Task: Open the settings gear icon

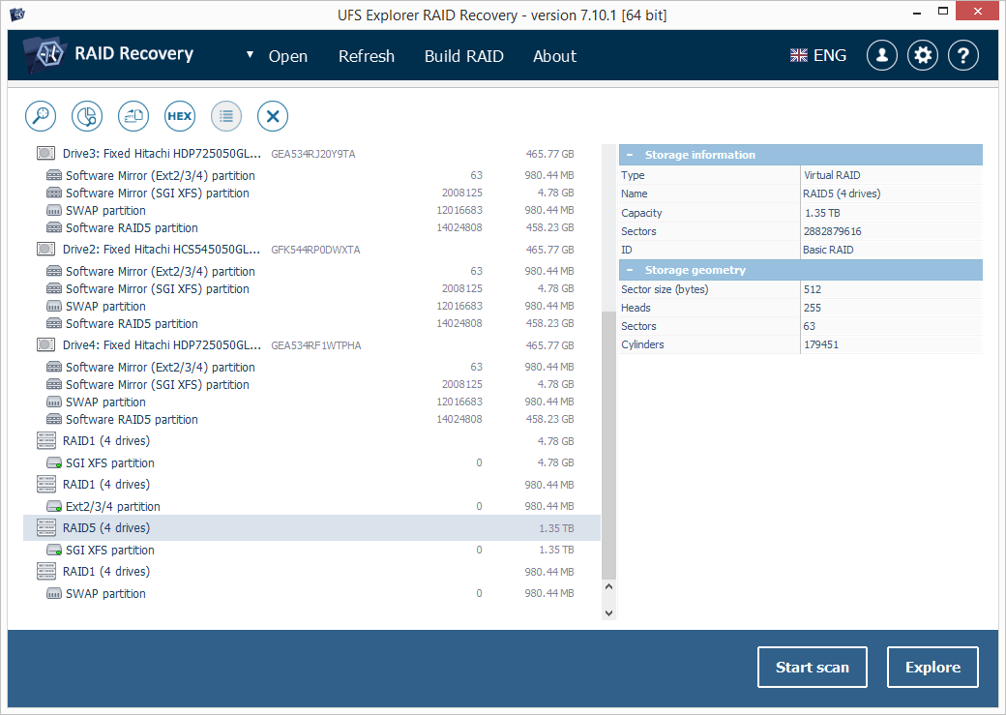Action: (923, 56)
